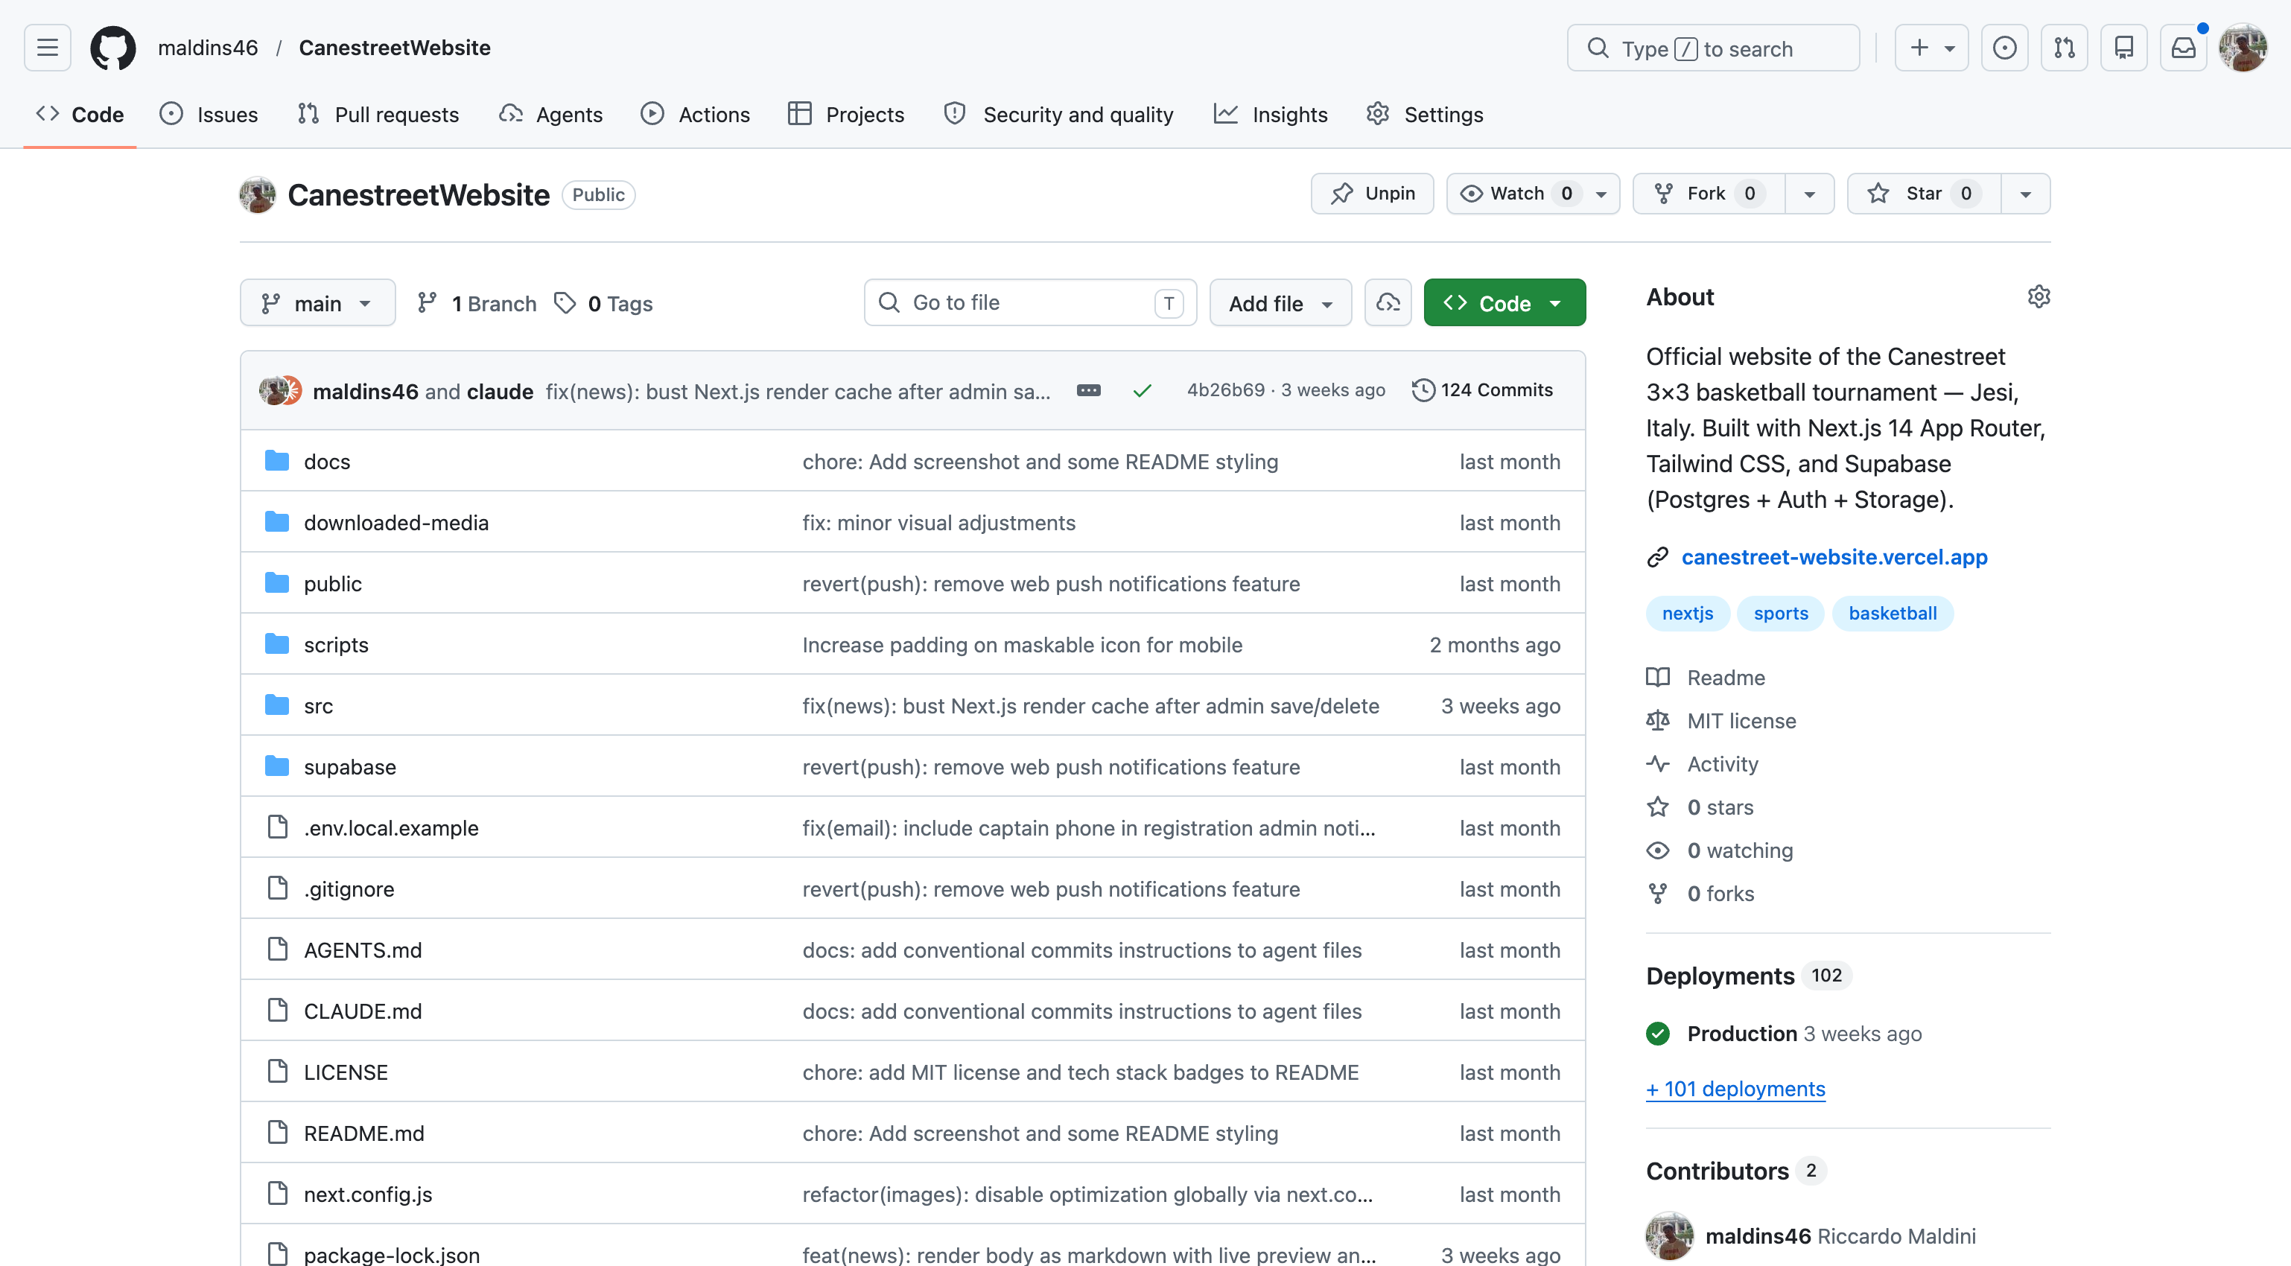Image resolution: width=2291 pixels, height=1266 pixels.
Task: Go to GitHub home via Octocat logo
Action: [x=113, y=48]
